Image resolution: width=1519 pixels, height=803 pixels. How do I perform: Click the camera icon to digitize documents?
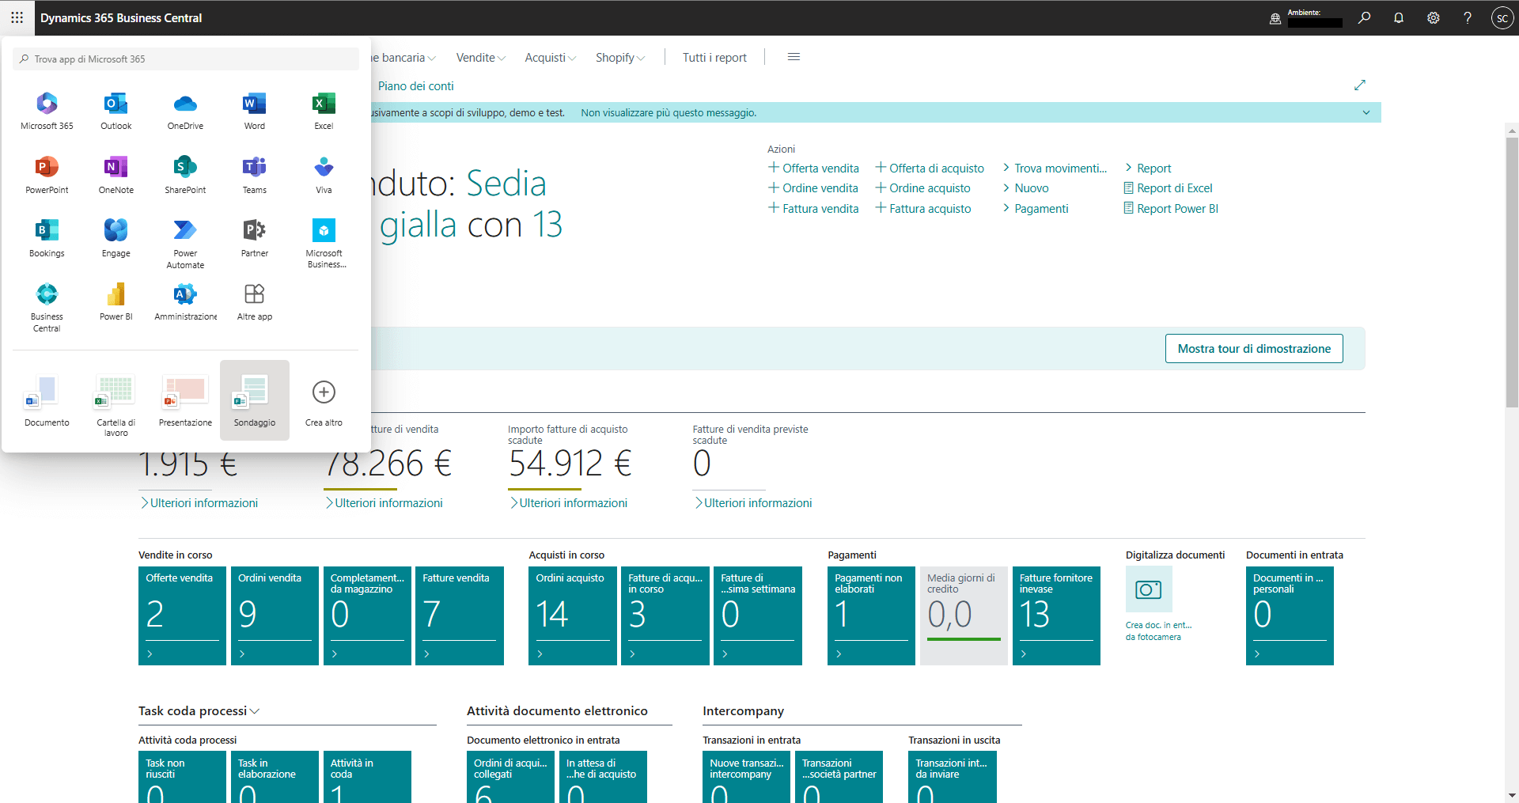click(1149, 589)
